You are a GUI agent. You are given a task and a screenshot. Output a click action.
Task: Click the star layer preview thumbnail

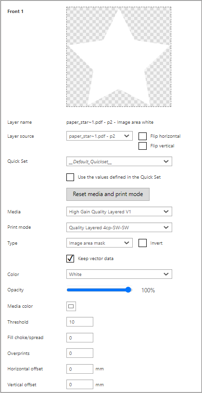click(x=119, y=57)
